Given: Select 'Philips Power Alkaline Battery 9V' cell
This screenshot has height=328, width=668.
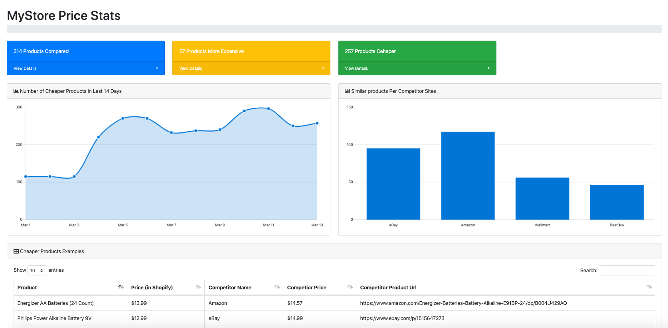Looking at the screenshot, I should (70, 318).
